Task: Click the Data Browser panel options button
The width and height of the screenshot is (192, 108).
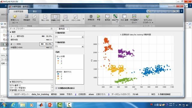Action: (x=52, y=28)
